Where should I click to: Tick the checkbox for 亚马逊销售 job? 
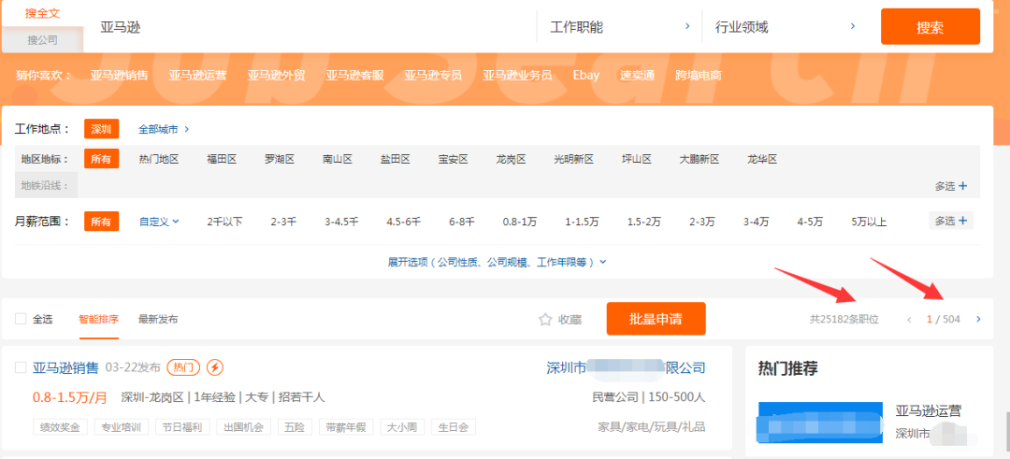tap(21, 367)
